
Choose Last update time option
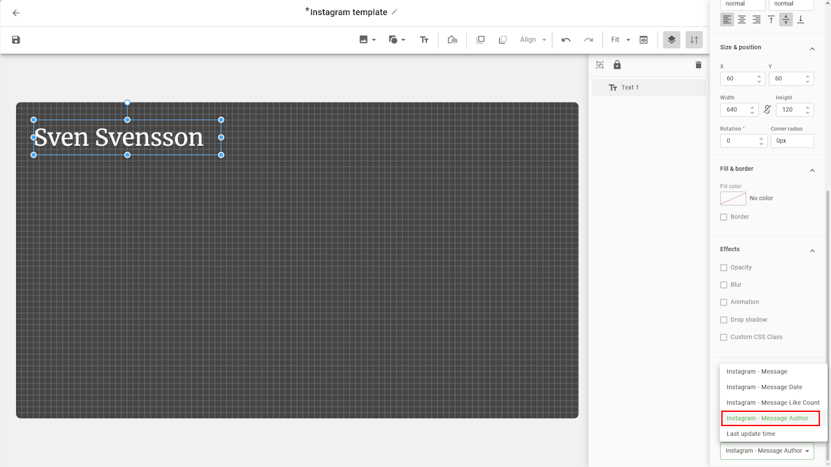click(750, 434)
